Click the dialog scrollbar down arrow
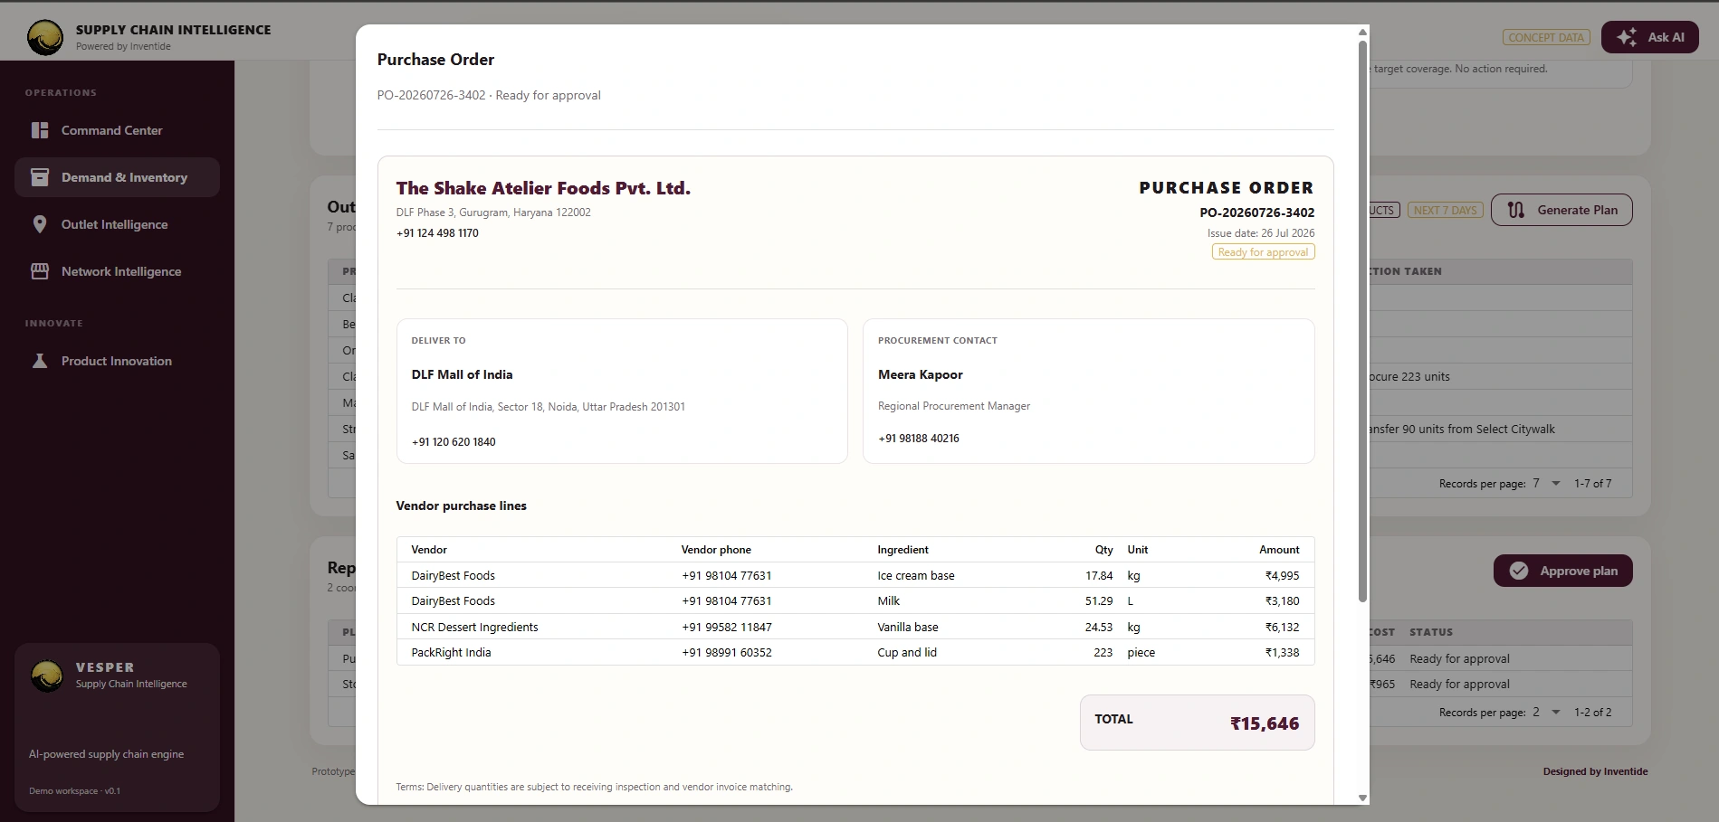This screenshot has height=822, width=1719. click(x=1362, y=798)
